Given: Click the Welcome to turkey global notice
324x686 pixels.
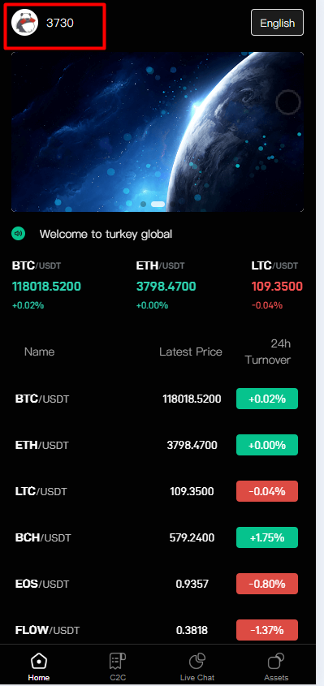Looking at the screenshot, I should (106, 234).
